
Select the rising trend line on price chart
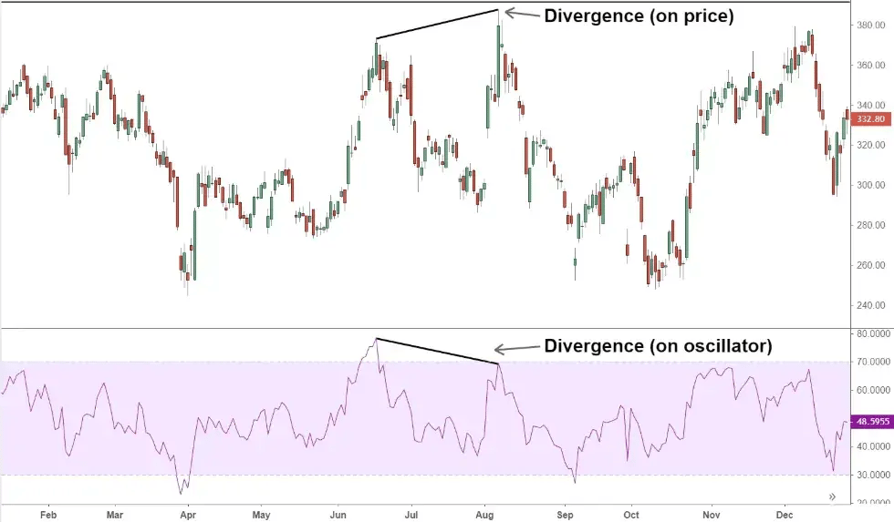(438, 25)
